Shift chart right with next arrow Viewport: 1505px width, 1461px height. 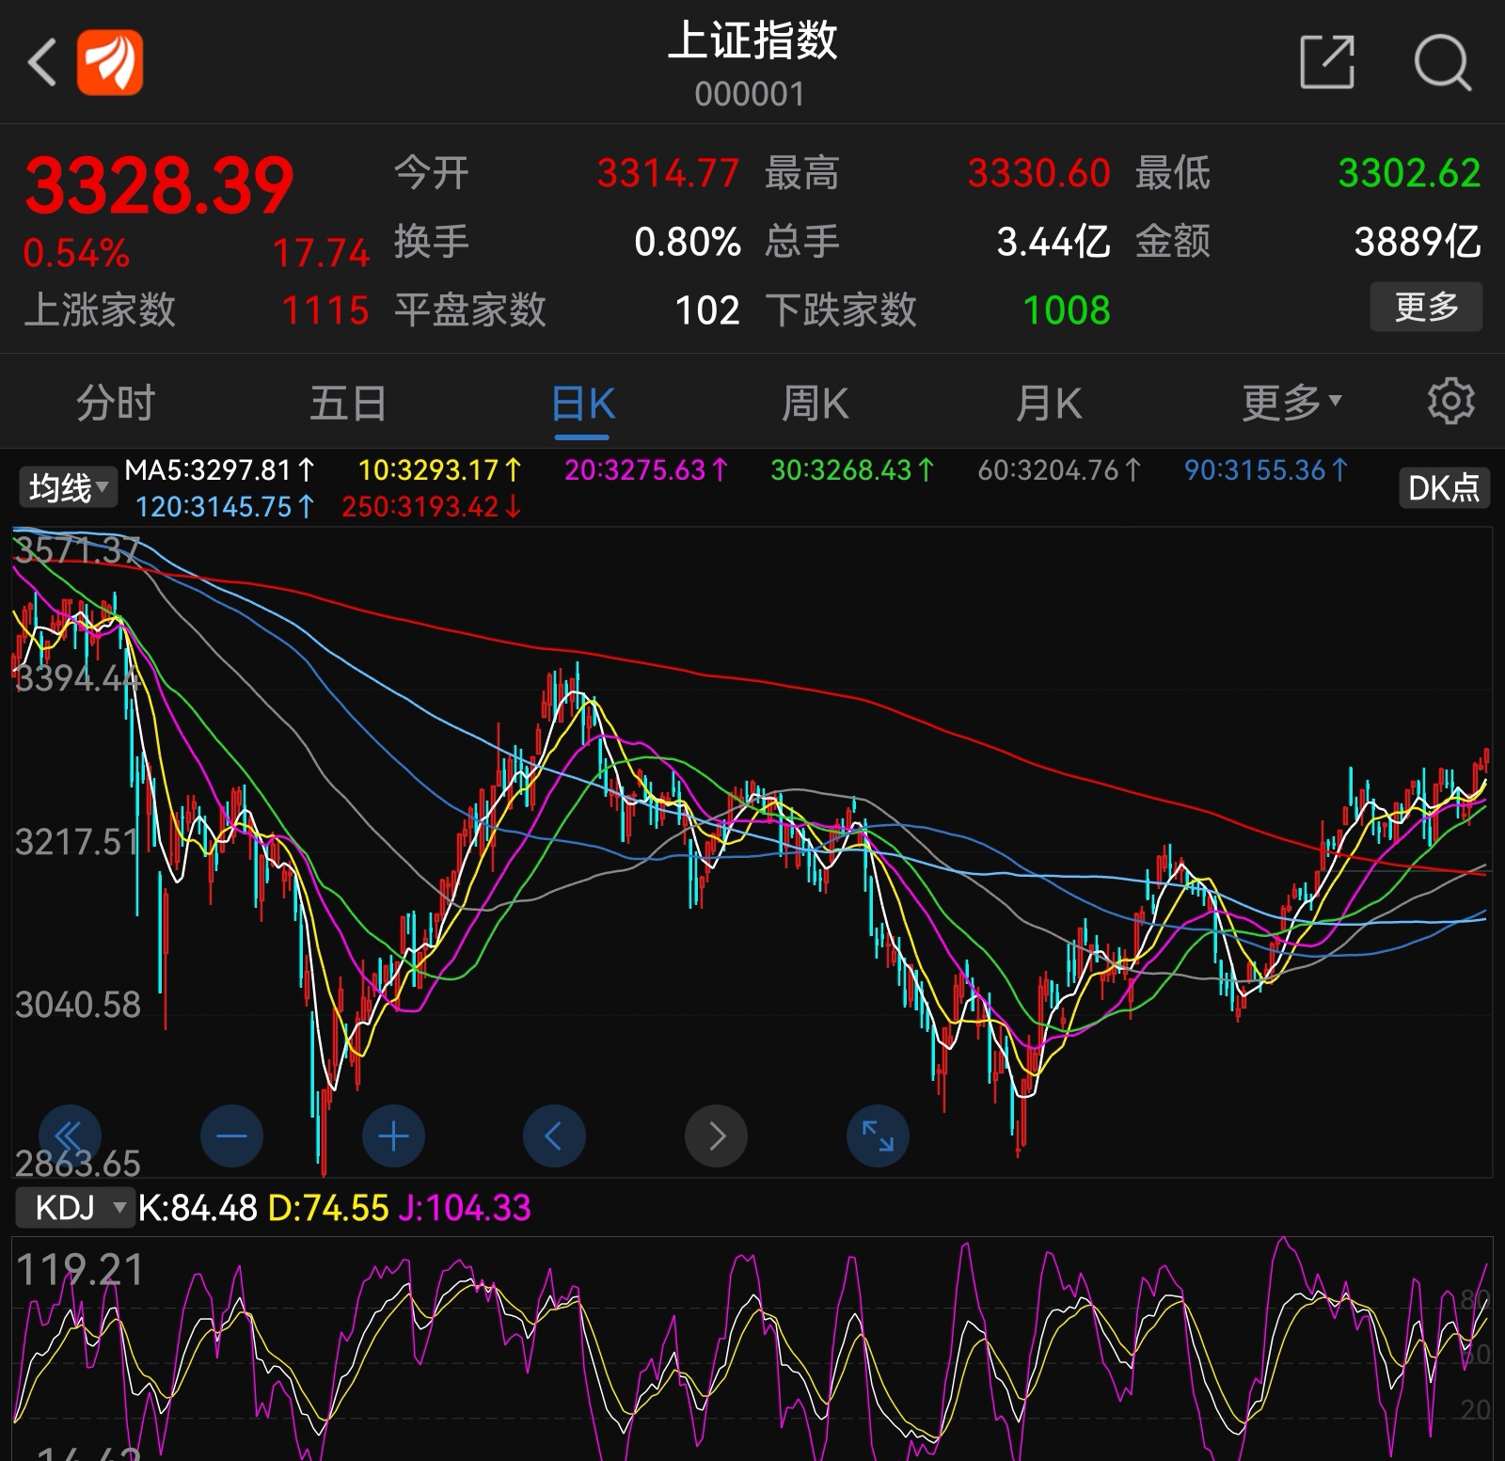point(716,1136)
